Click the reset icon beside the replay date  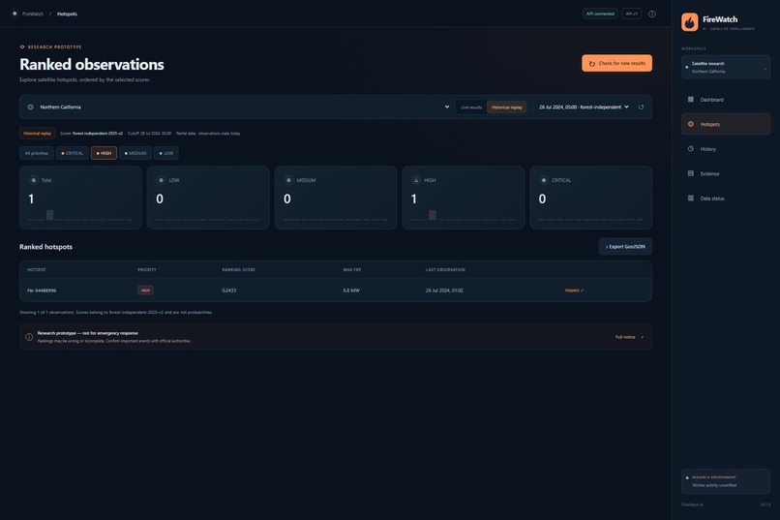[x=641, y=107]
